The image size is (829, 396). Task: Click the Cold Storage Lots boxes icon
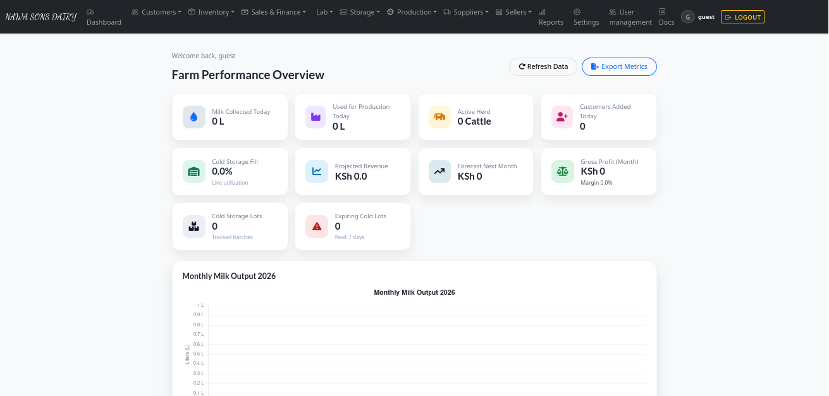pos(193,226)
